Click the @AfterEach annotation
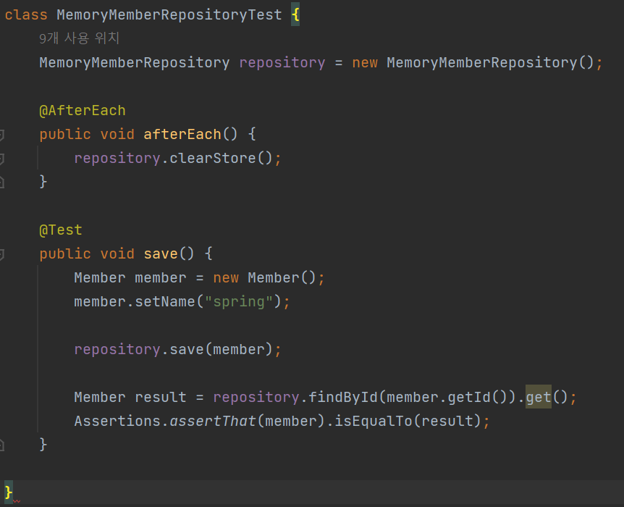 (x=83, y=110)
